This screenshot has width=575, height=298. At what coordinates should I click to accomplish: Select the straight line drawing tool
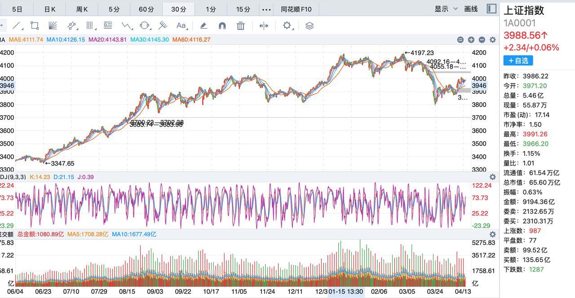17,26
